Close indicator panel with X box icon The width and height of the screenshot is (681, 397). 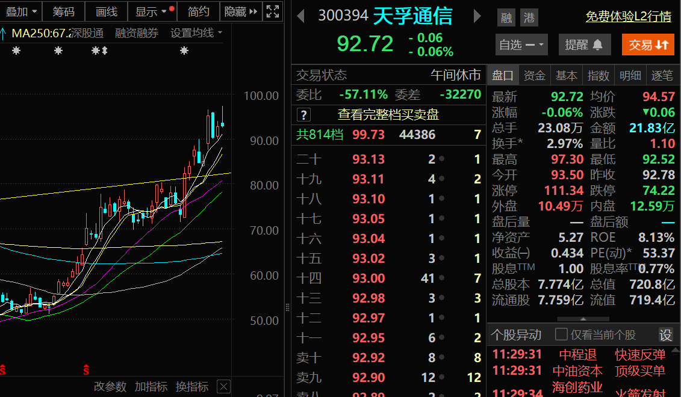tap(223, 386)
